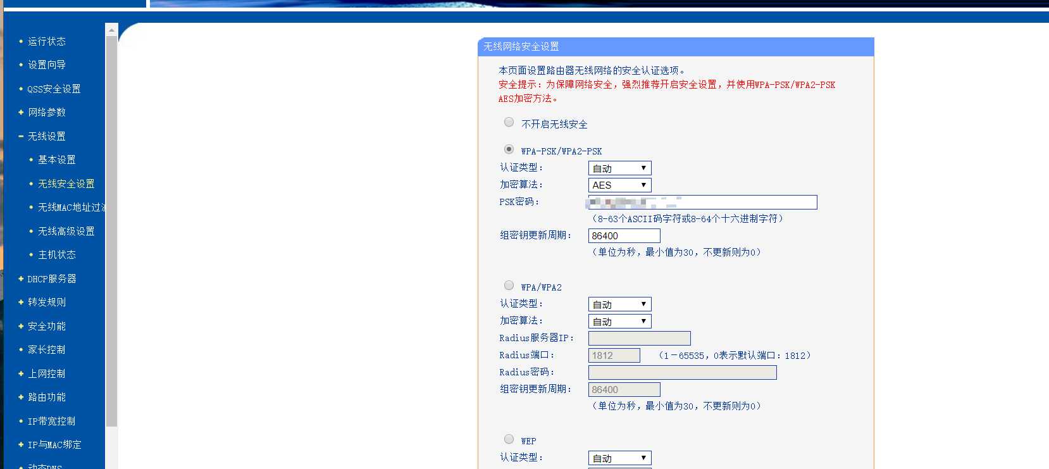Expand 网络参数 sidebar section

47,112
